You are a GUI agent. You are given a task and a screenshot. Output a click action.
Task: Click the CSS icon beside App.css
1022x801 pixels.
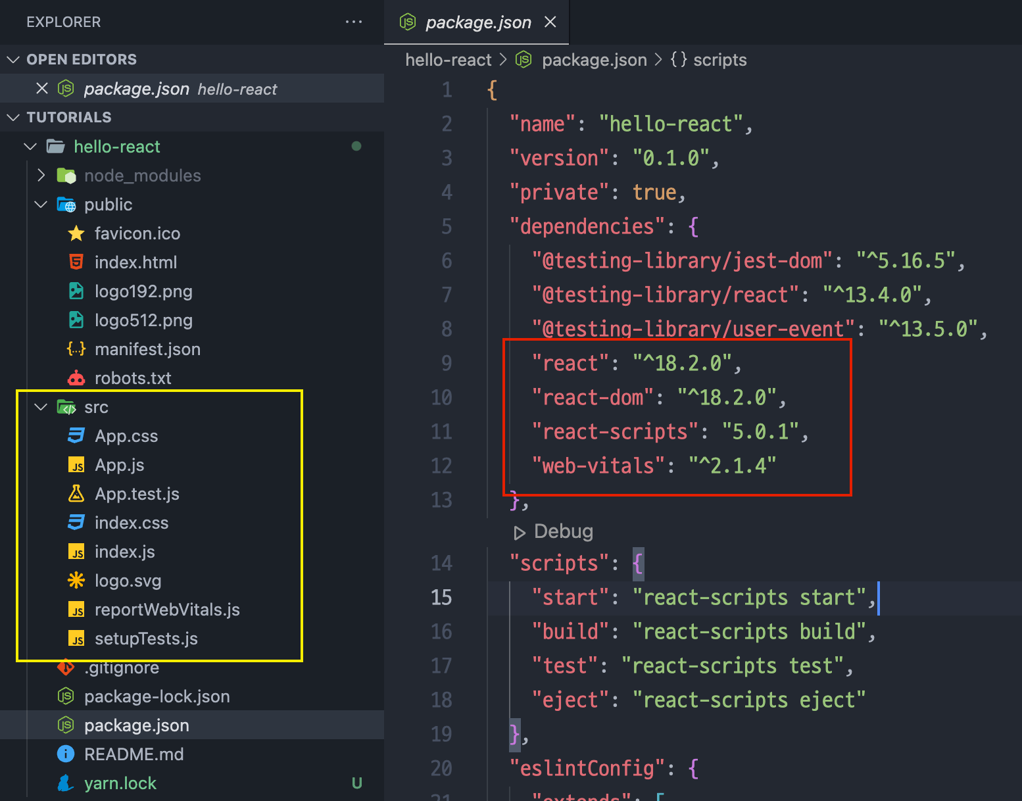pos(76,436)
